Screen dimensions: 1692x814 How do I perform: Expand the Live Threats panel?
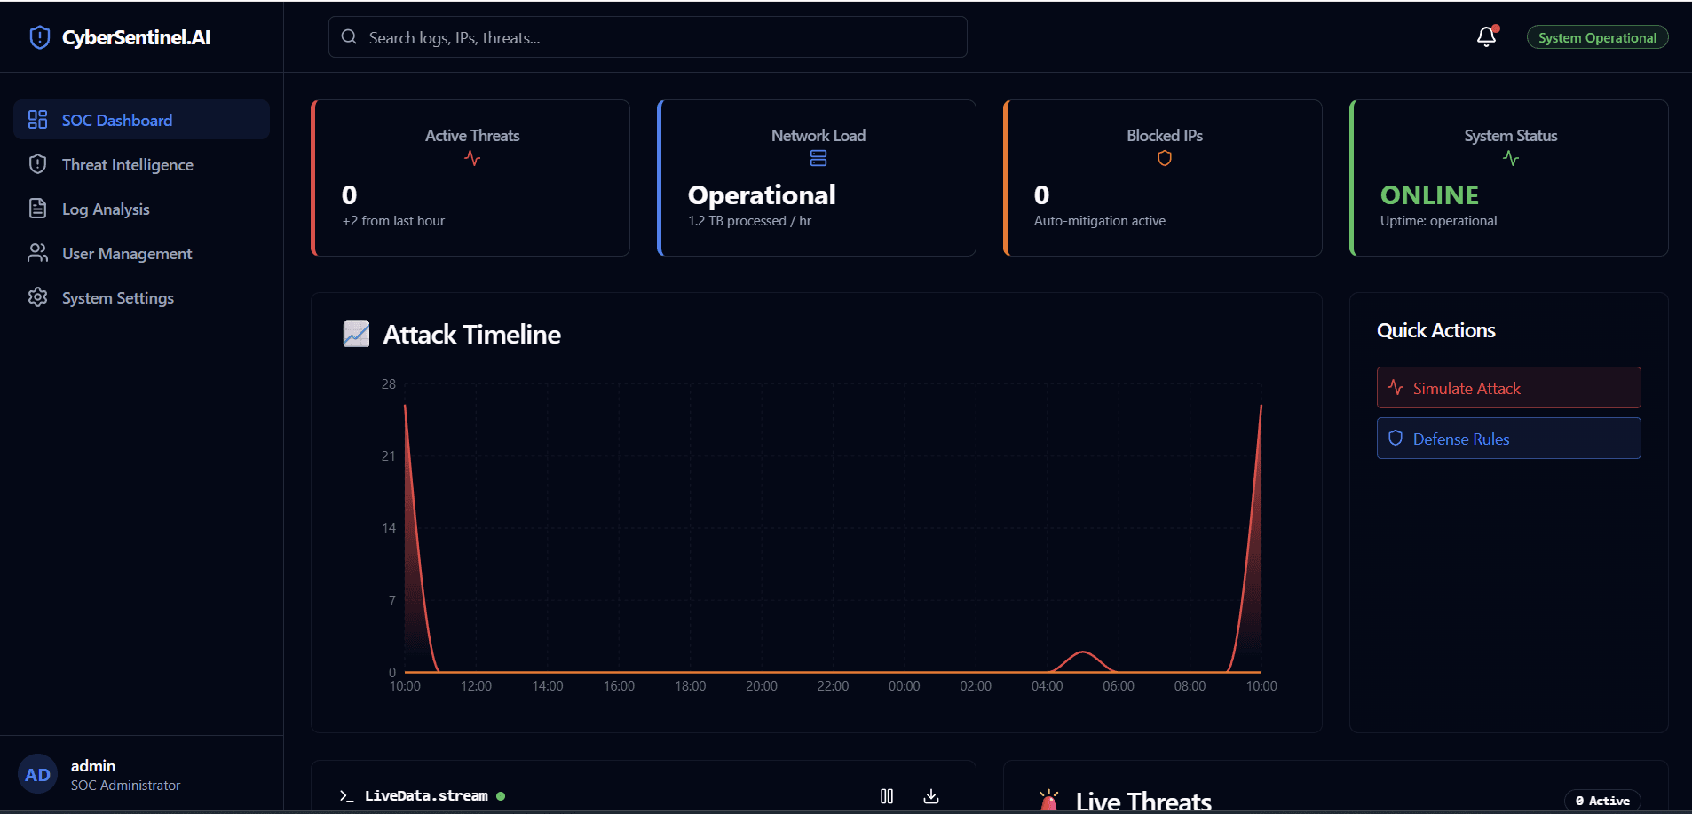click(x=1143, y=798)
